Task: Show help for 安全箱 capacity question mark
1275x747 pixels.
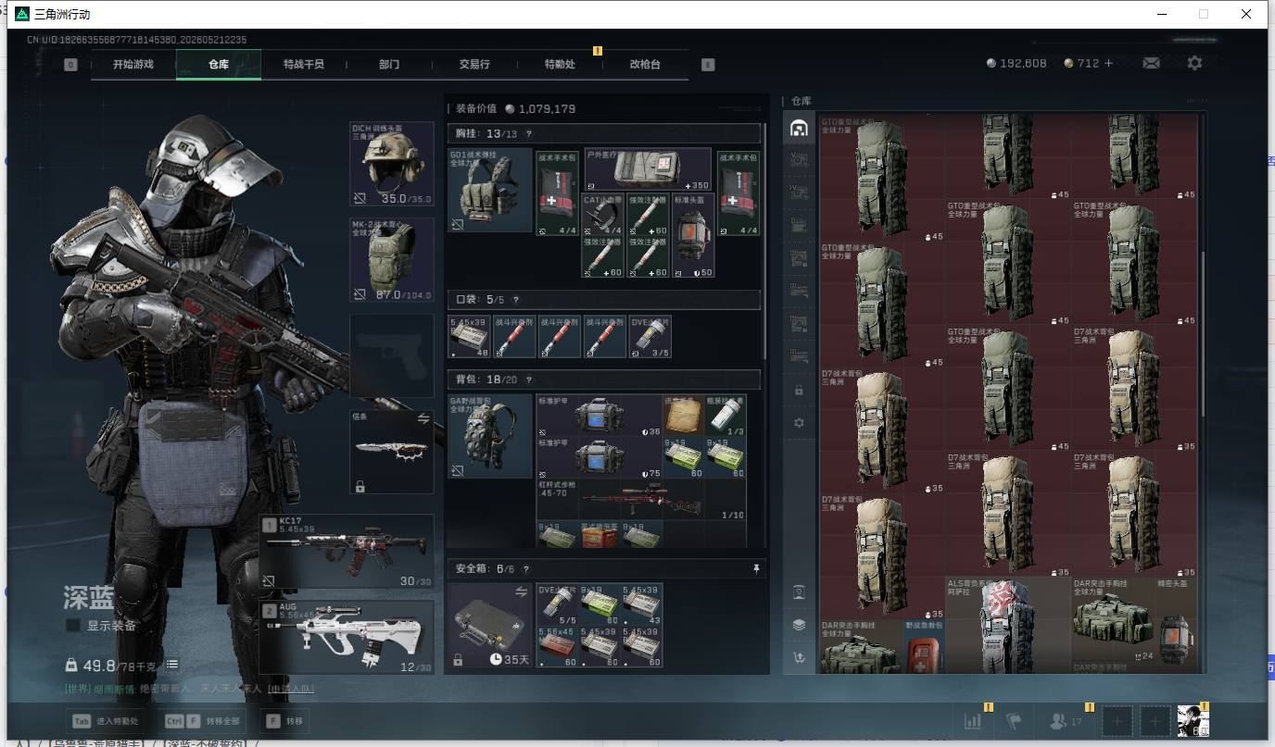Action: [x=526, y=569]
